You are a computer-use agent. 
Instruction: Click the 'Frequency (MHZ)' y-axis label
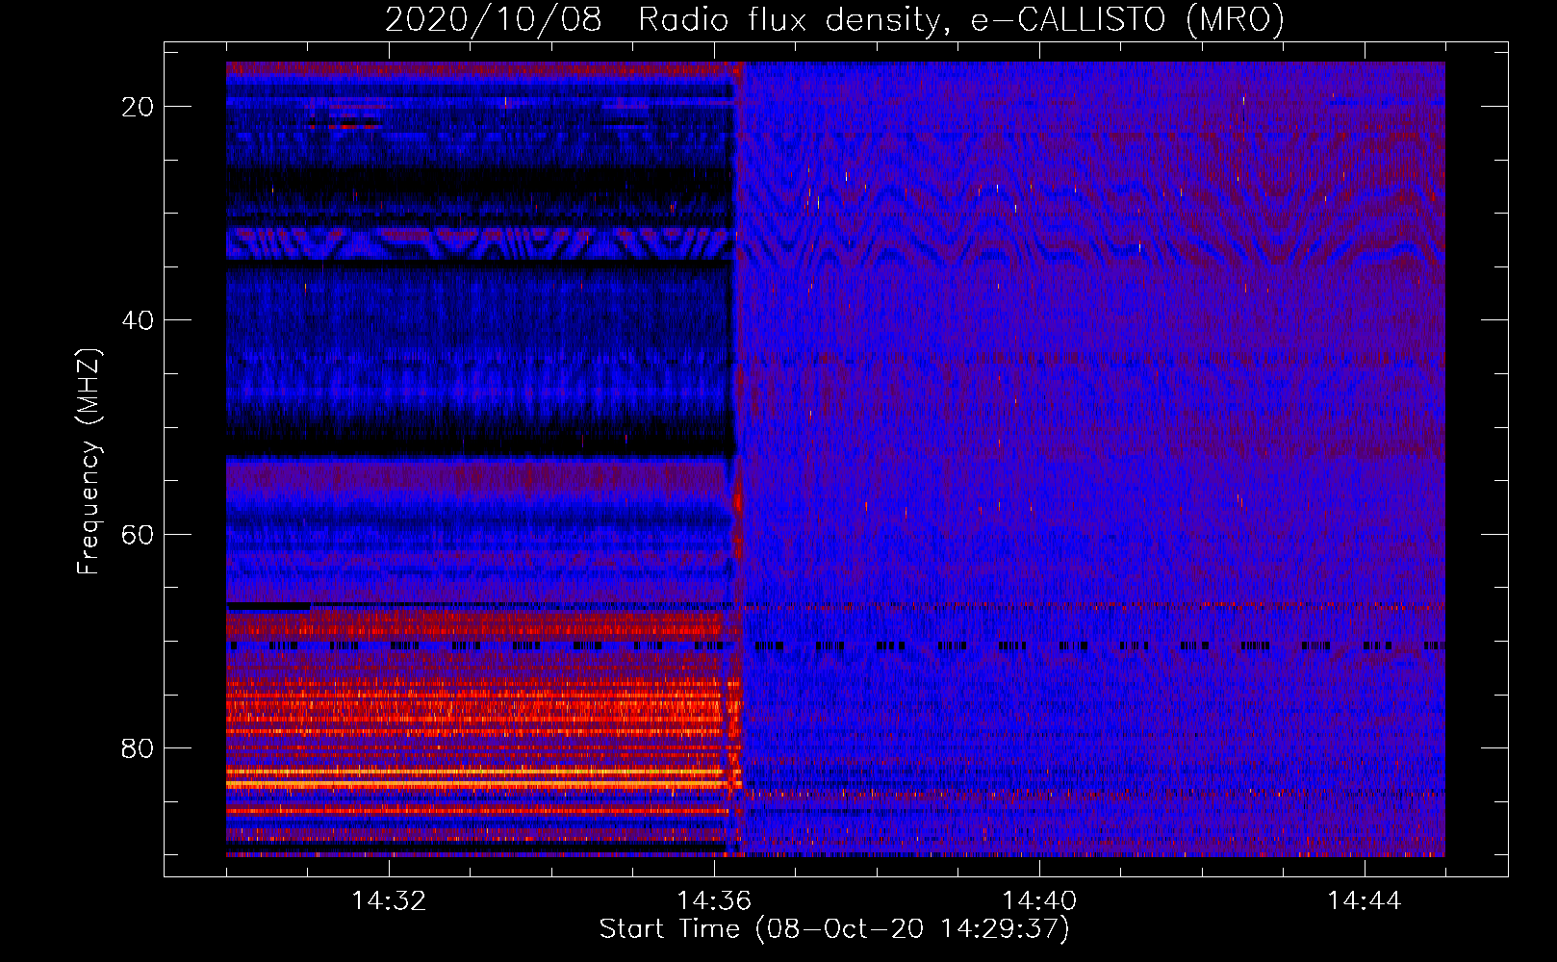(x=89, y=462)
